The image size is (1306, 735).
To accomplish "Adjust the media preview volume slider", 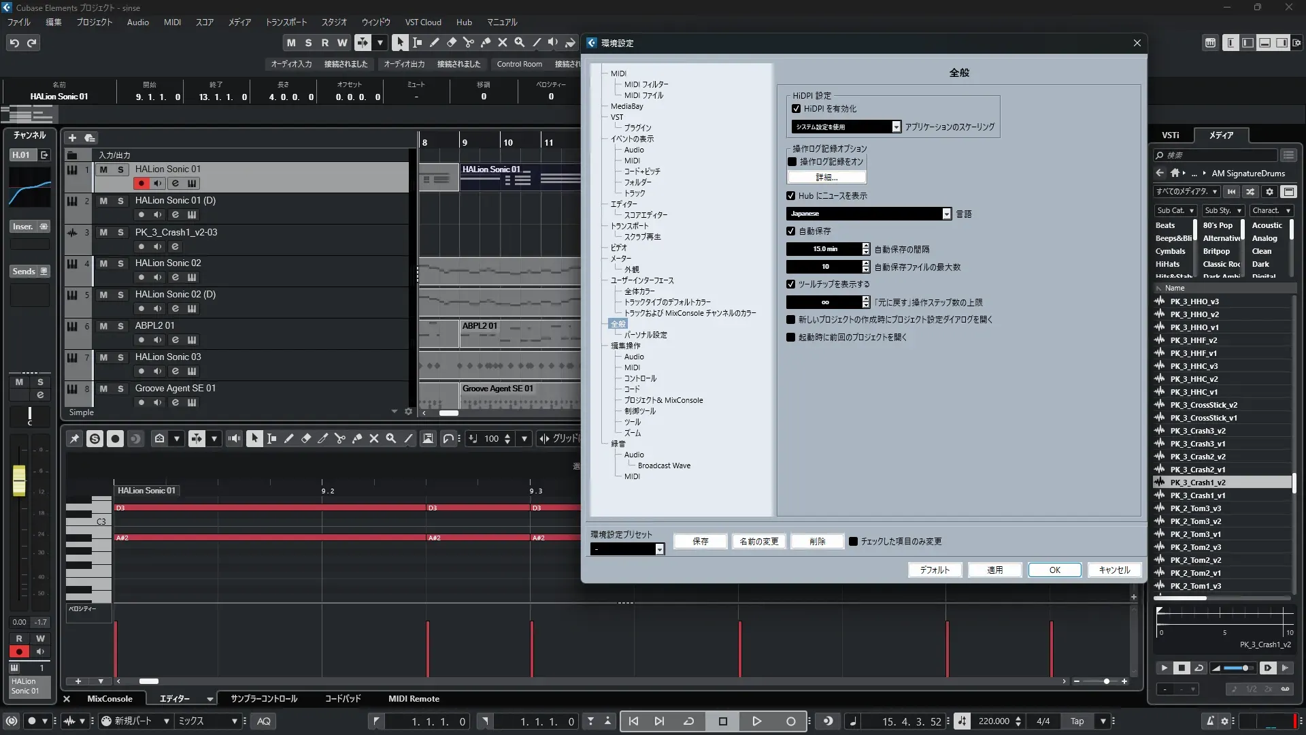I will click(x=1245, y=668).
